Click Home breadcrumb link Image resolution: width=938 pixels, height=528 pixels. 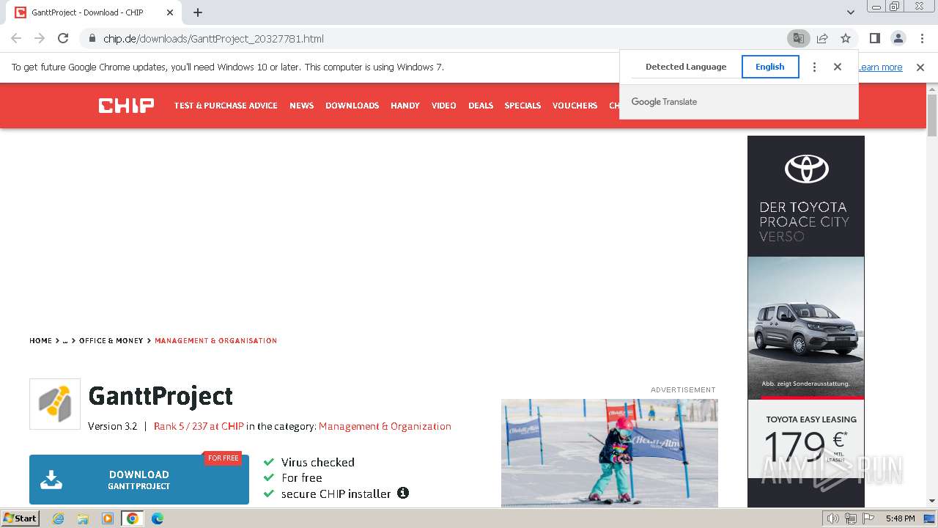coord(40,341)
